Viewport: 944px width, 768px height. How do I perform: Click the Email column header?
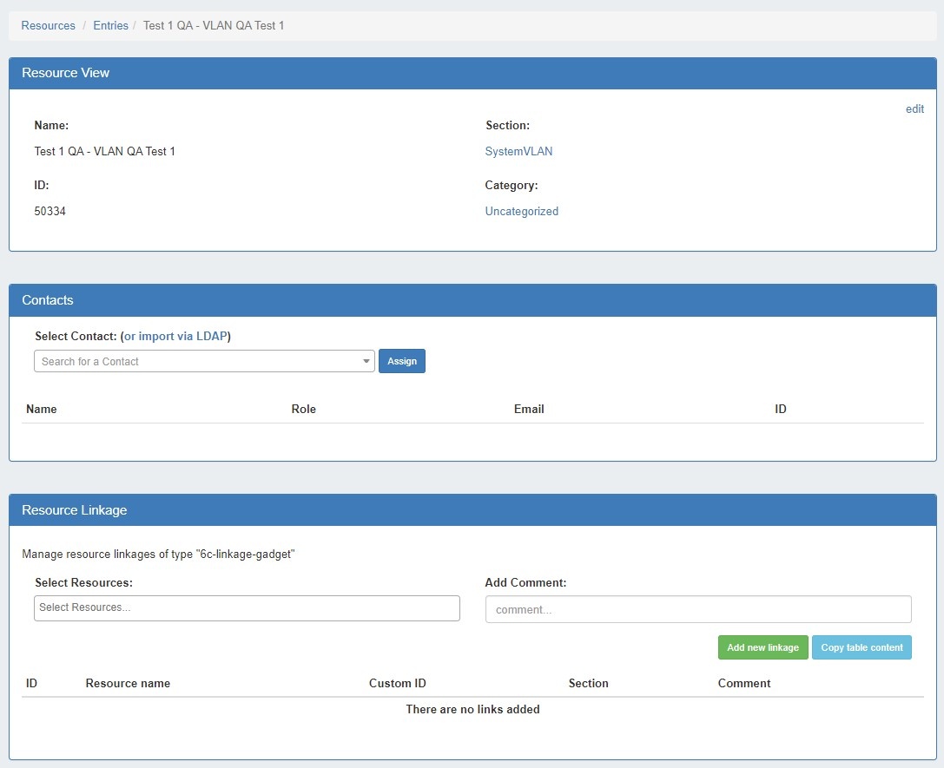pos(529,410)
